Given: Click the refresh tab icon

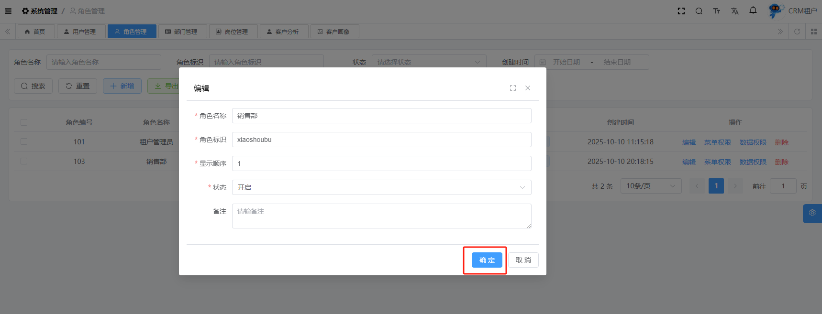Looking at the screenshot, I should 797,32.
